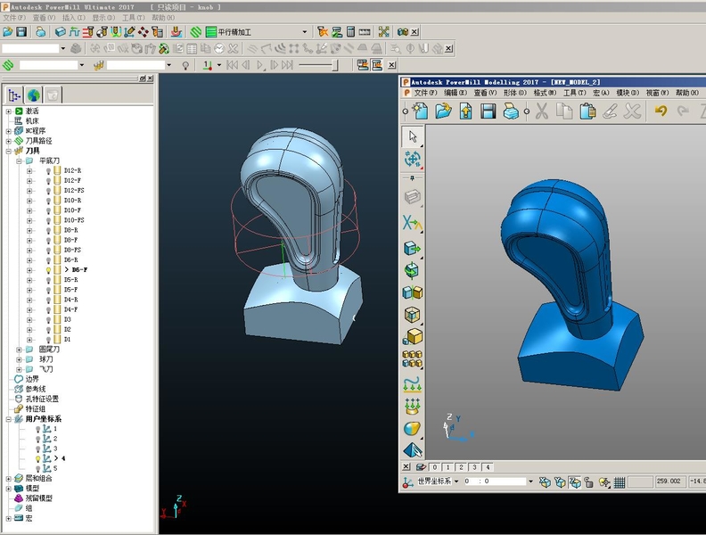Open the 世界坐标系 dropdown arrow

456,481
